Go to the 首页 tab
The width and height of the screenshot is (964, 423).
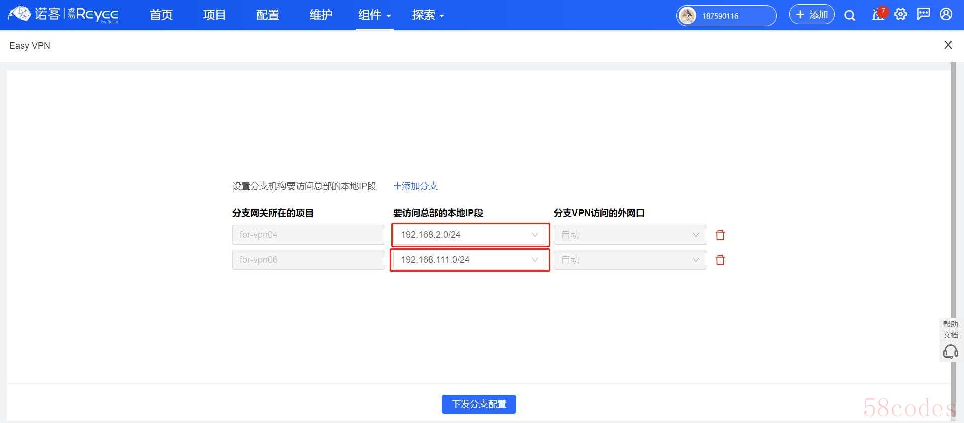click(161, 15)
